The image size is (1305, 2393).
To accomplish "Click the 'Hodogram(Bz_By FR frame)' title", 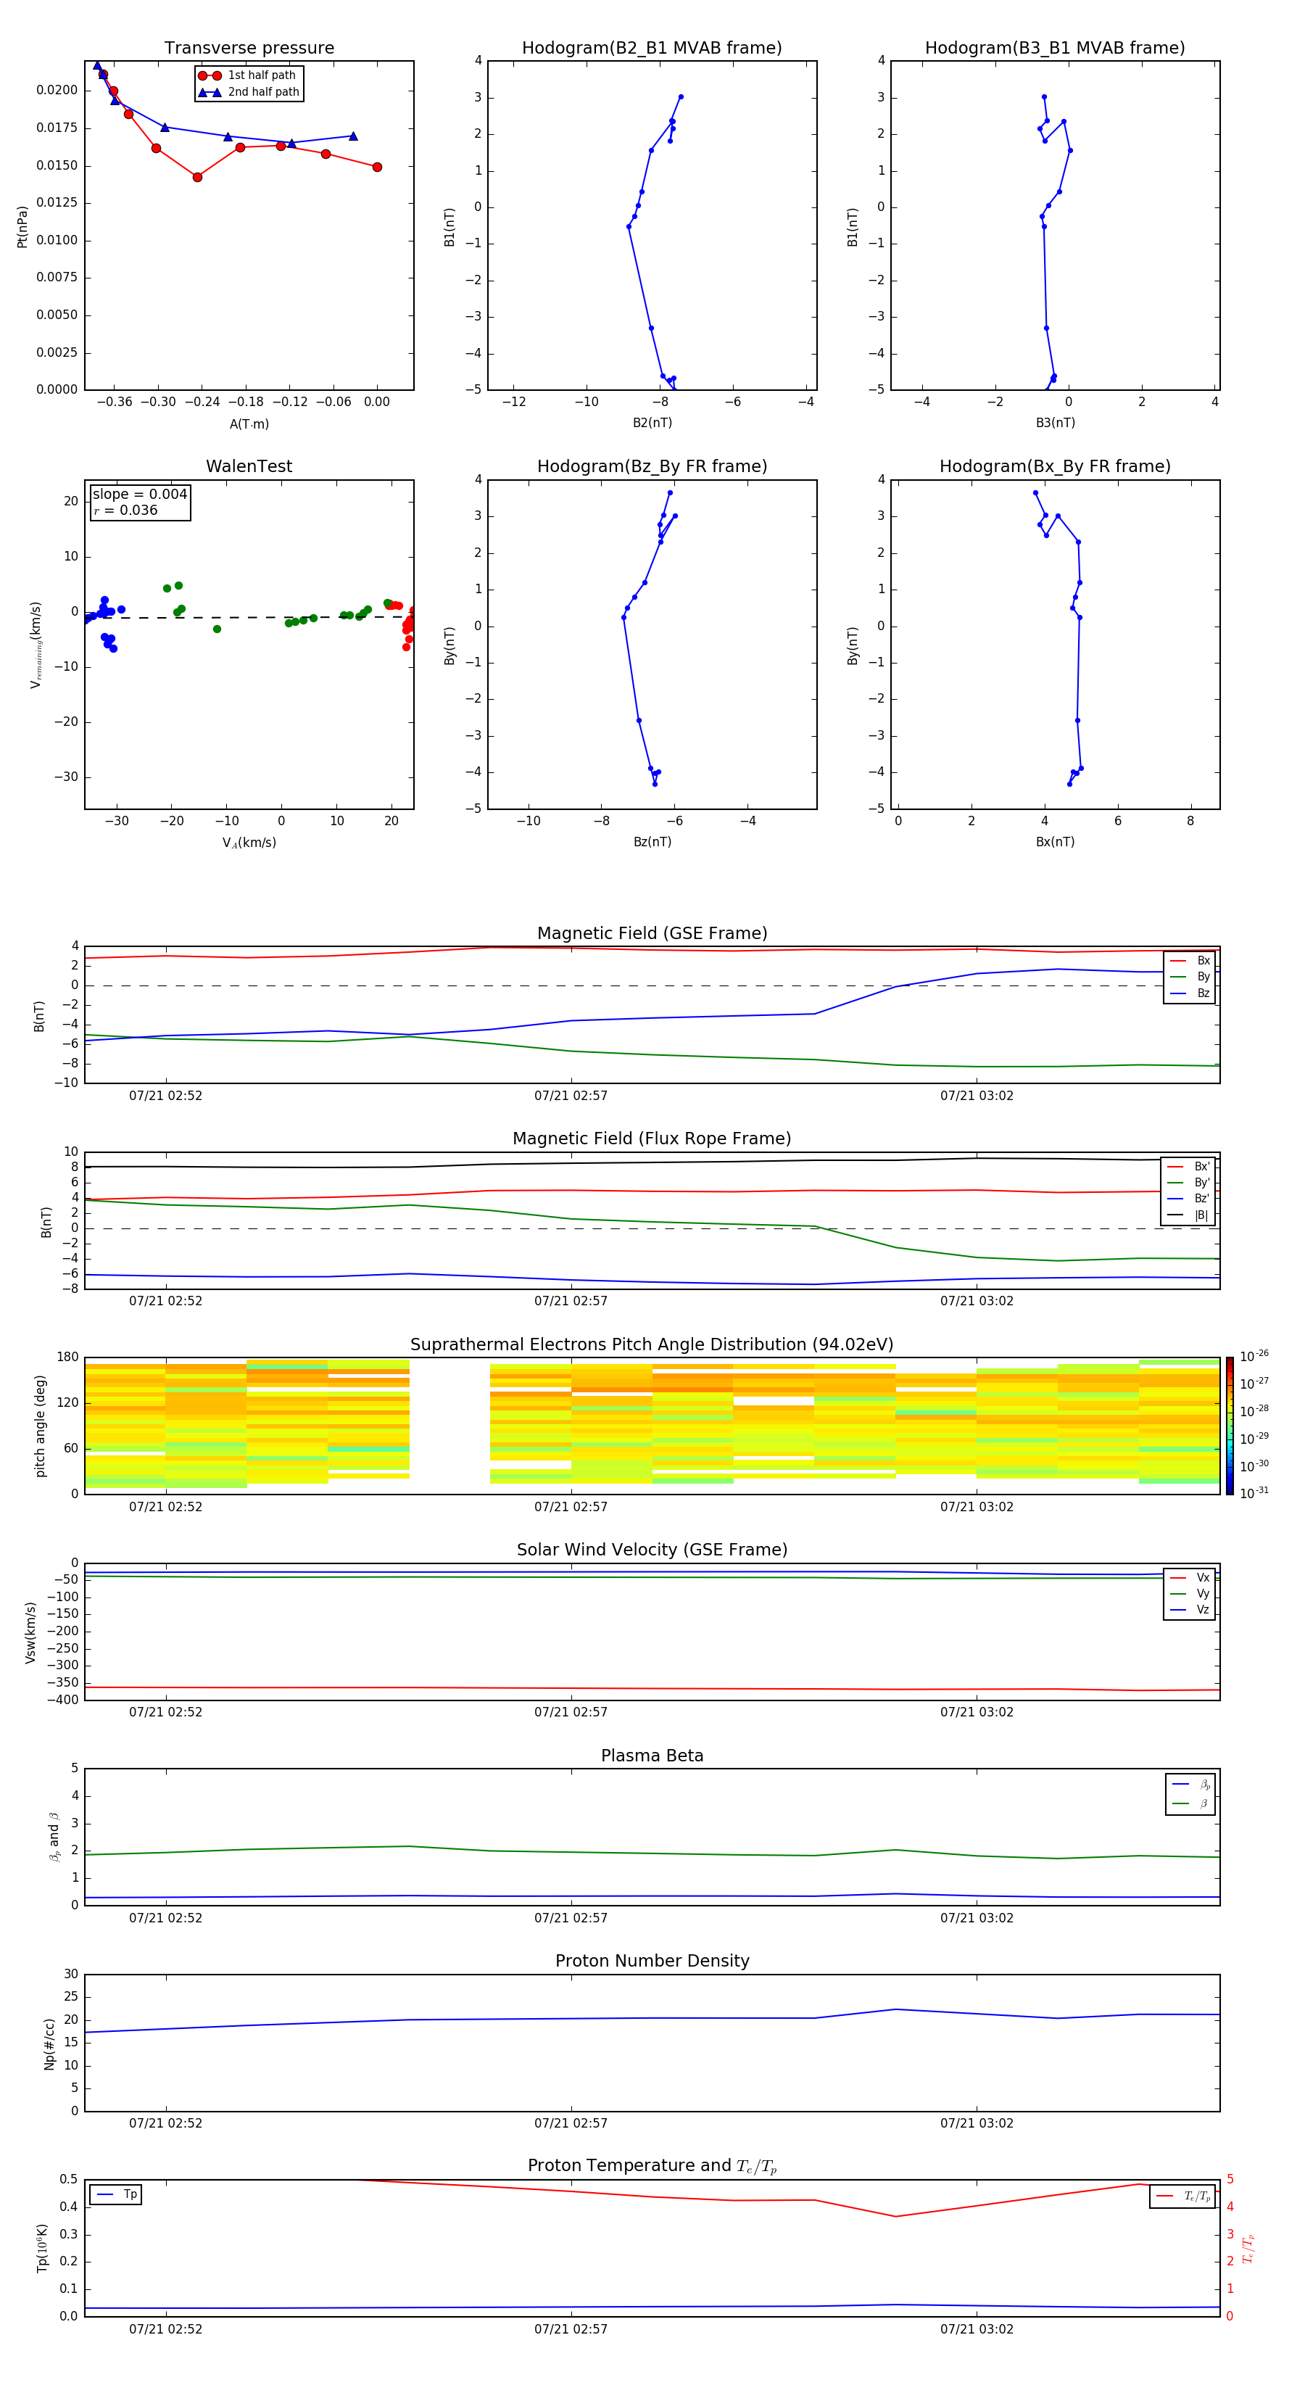I will coord(652,466).
